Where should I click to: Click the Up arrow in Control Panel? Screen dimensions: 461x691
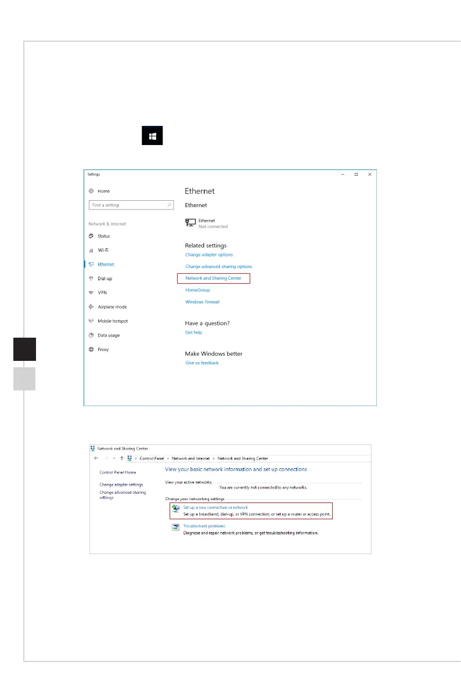[x=122, y=458]
